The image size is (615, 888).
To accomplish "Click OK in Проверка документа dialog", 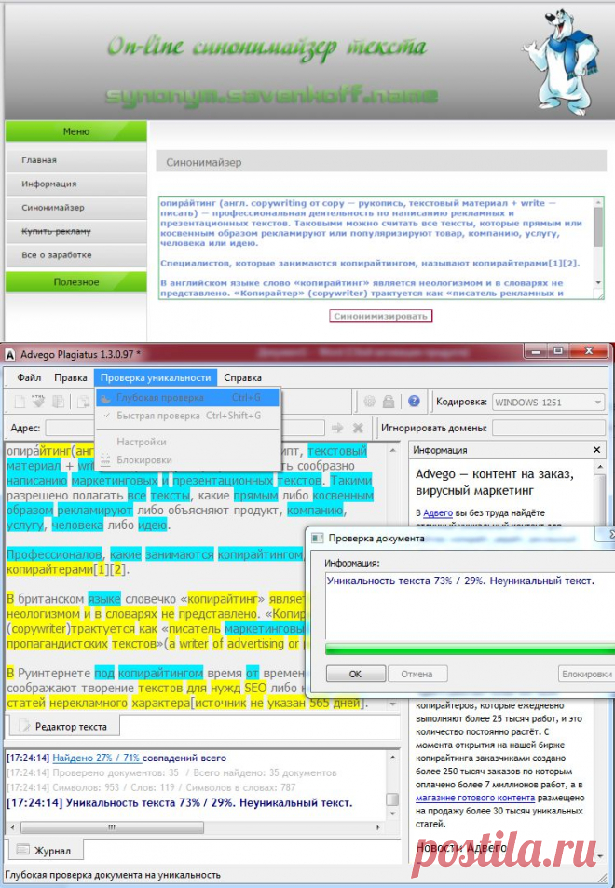I will [356, 674].
